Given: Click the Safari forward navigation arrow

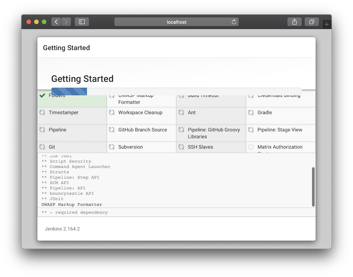Looking at the screenshot, I should tap(66, 22).
